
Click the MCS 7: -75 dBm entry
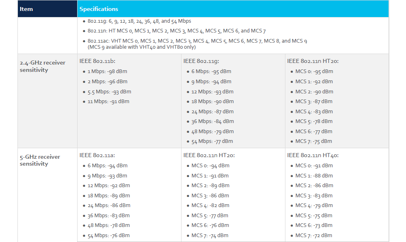pos(313,141)
